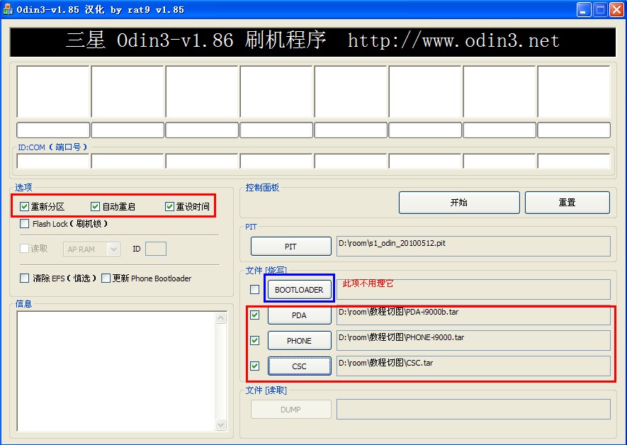Click the PIT path field s1_odin_20100512.pit
Image resolution: width=627 pixels, height=445 pixels.
tap(473, 246)
